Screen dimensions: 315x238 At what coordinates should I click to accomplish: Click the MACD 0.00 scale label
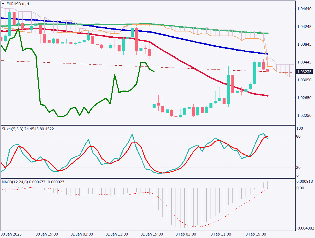tap(300, 188)
